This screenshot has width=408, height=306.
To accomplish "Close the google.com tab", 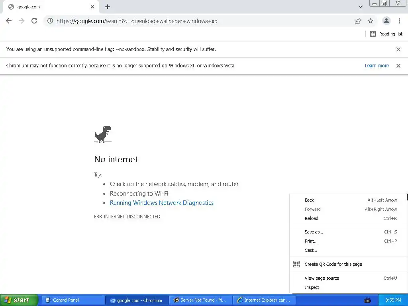I will 92,7.
